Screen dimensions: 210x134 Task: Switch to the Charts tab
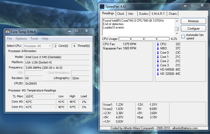[173, 14]
